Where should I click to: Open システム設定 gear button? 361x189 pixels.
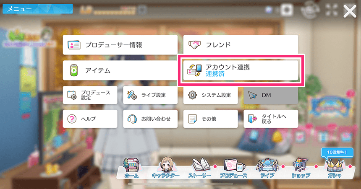click(210, 95)
